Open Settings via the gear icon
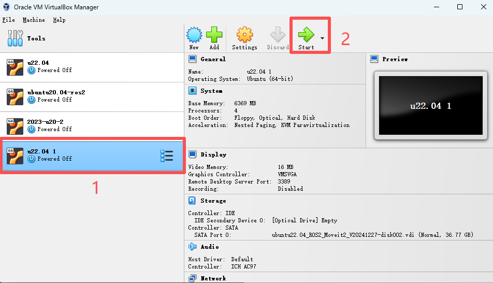 tap(244, 36)
